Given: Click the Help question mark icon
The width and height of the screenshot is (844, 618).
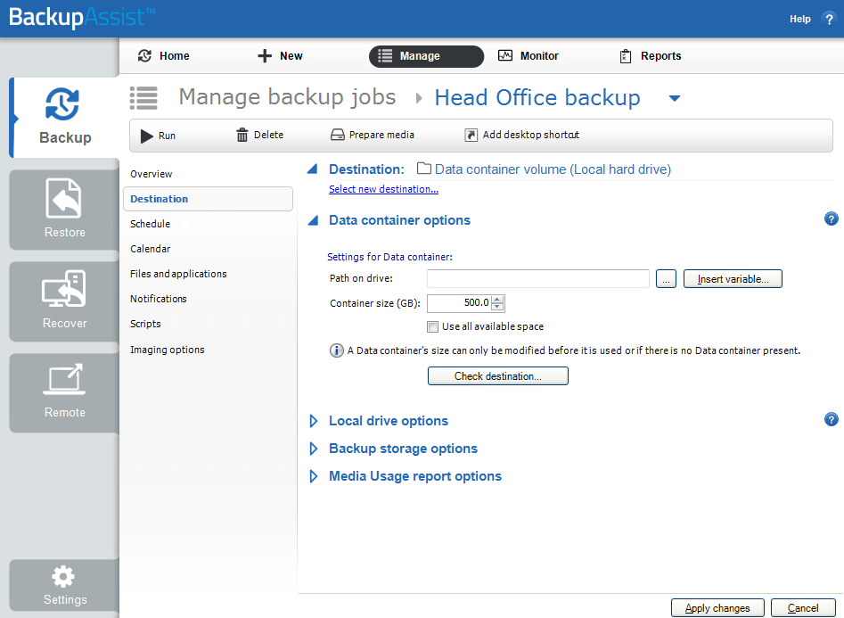Looking at the screenshot, I should click(x=829, y=19).
